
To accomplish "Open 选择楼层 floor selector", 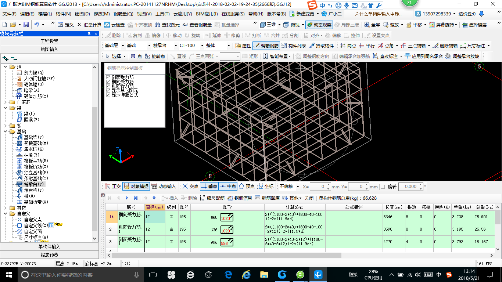I will [x=474, y=25].
